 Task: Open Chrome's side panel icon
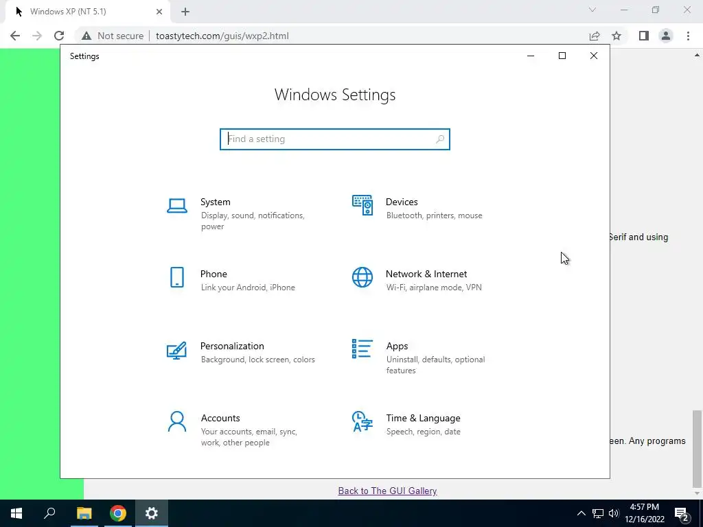click(x=644, y=36)
